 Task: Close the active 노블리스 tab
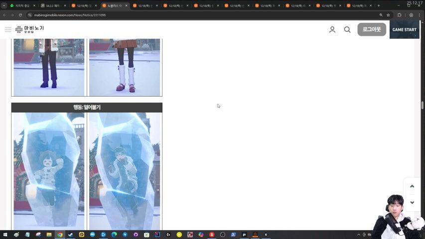(127, 5)
